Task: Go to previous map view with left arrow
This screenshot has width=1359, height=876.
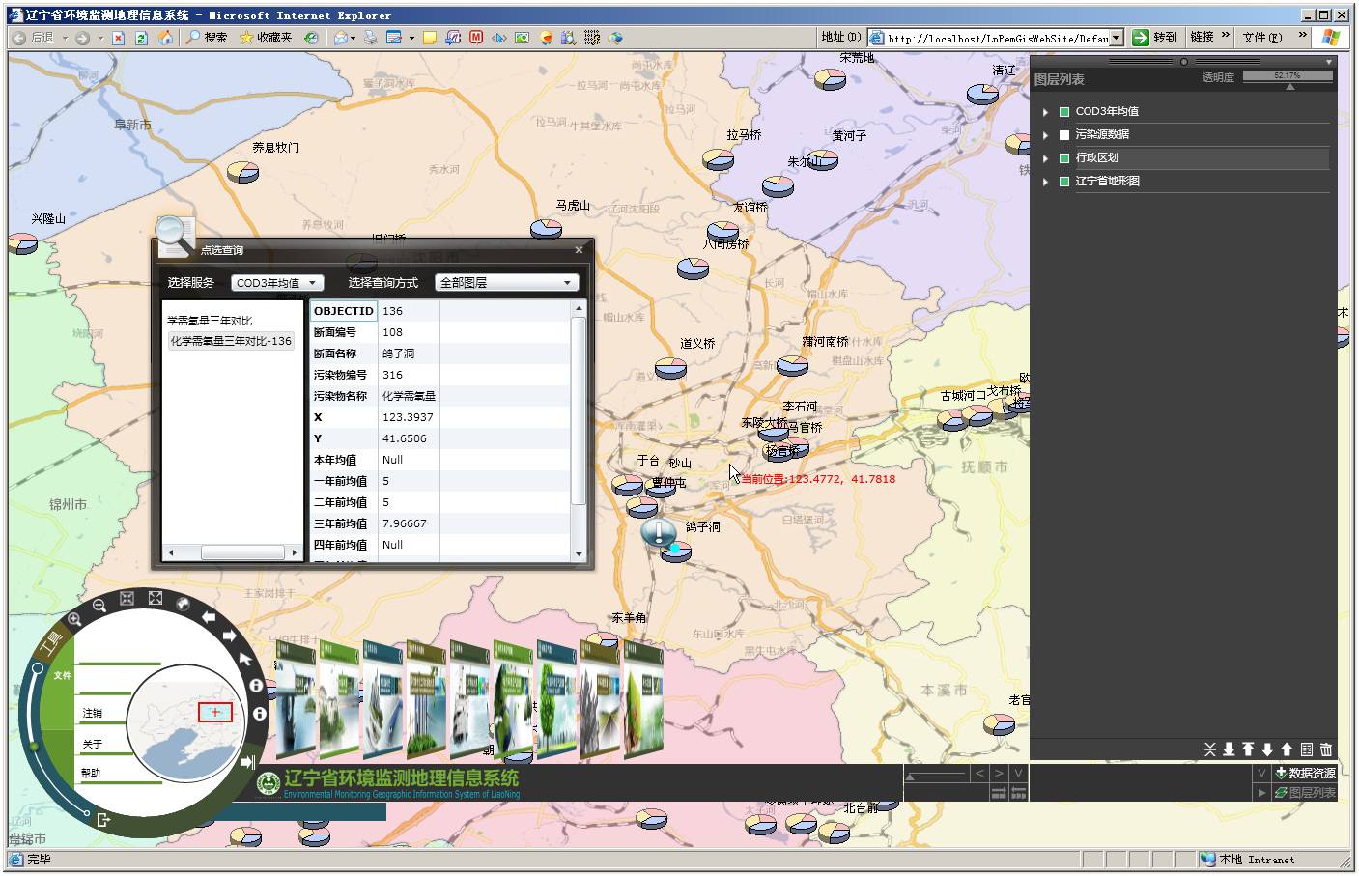Action: [x=209, y=616]
